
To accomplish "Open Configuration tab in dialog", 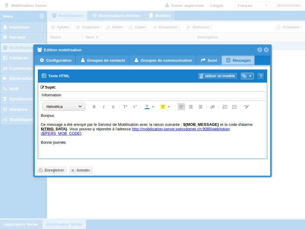I will [x=55, y=60].
